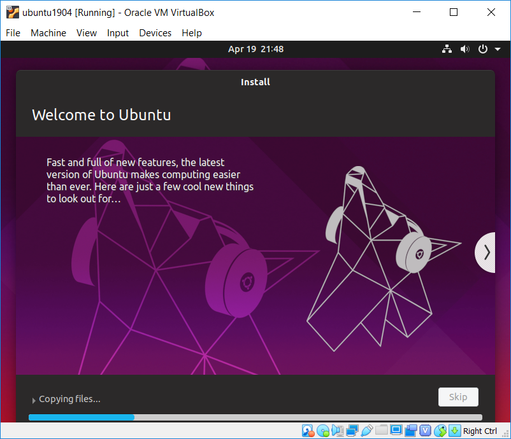Click the Ubuntu network connection icon
This screenshot has height=439, width=511.
447,49
